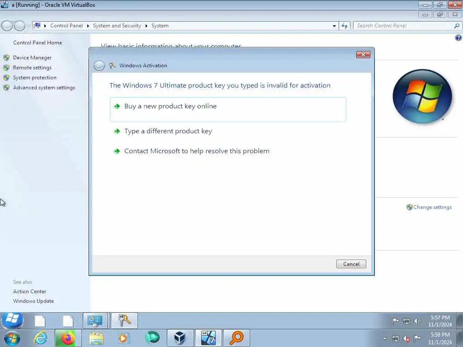Viewport: 463px width, 347px height.
Task: Focus the Search Control Panel field
Action: [x=403, y=26]
